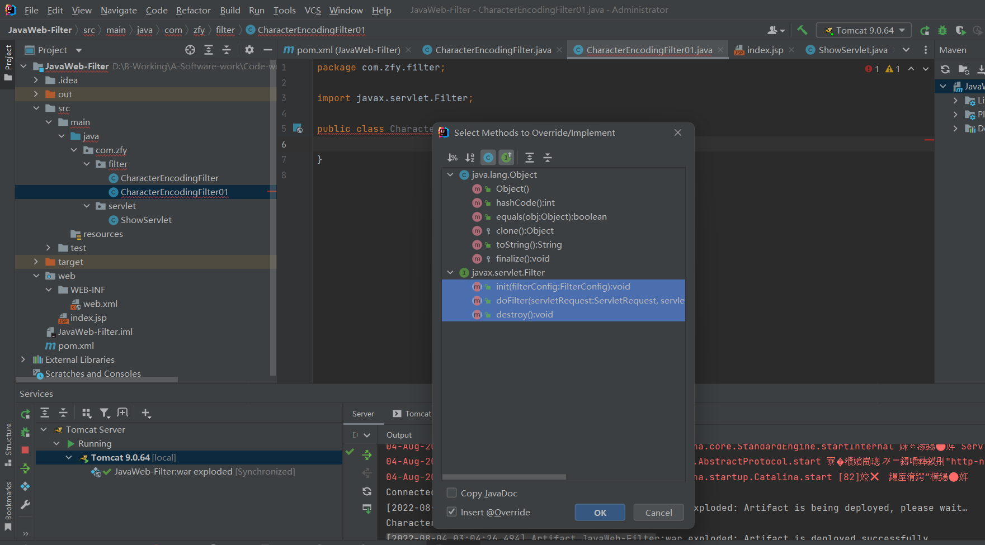Click the expand all icon in dialog
Screen dimensions: 985x545
pos(530,158)
